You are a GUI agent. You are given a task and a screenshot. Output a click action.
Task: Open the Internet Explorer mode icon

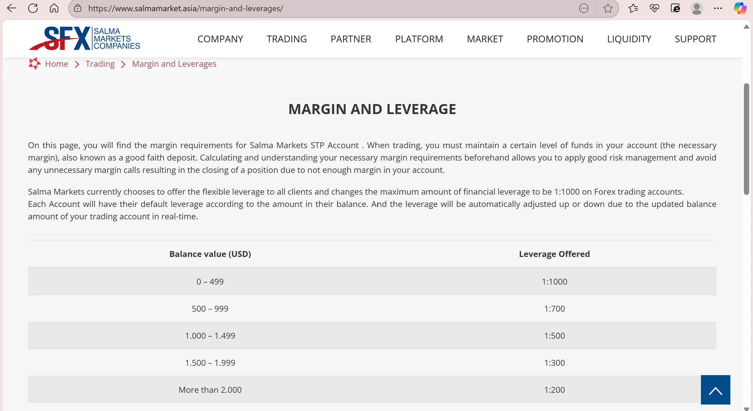pyautogui.click(x=675, y=8)
